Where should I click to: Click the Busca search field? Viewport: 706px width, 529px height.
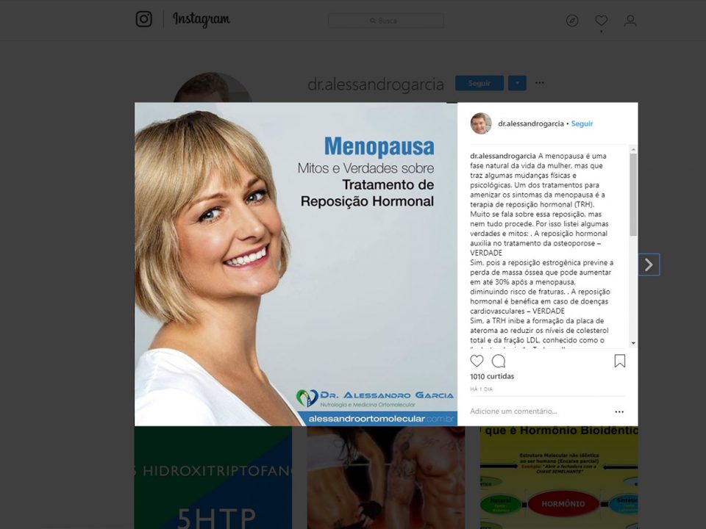point(386,21)
